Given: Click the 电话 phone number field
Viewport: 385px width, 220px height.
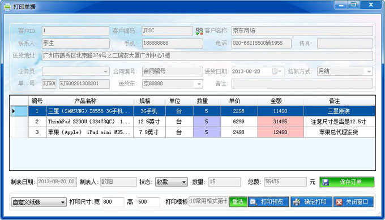Looking at the screenshot, I should [x=261, y=44].
